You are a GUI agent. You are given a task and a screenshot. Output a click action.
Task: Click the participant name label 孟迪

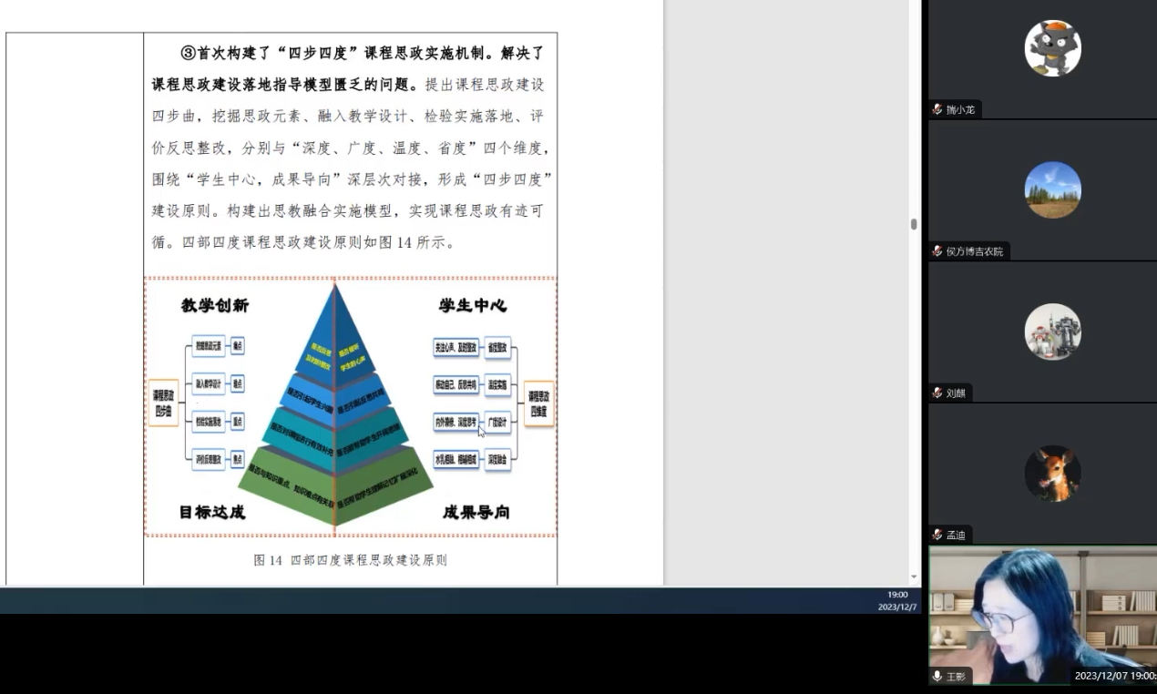956,536
